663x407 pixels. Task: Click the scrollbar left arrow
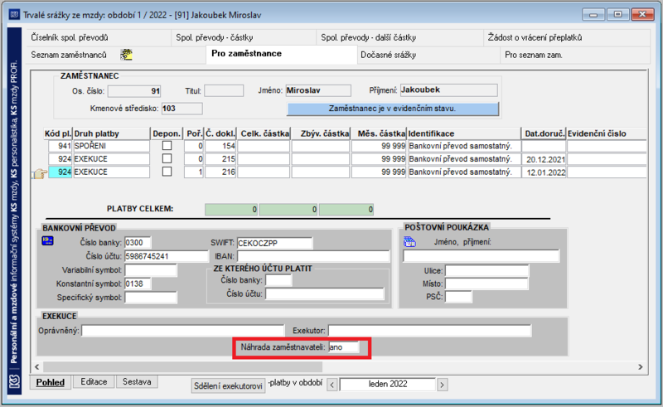[x=36, y=366]
